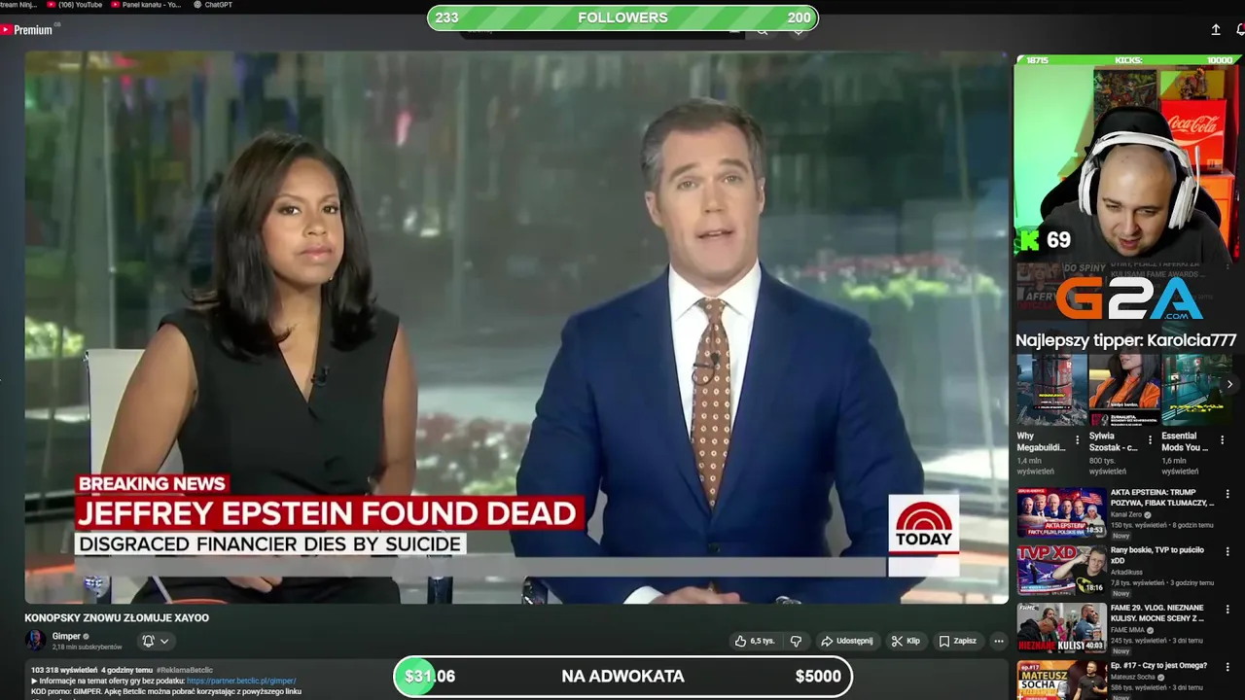Click the green Kick logo beside 69
This screenshot has height=700, width=1245.
coord(1029,240)
